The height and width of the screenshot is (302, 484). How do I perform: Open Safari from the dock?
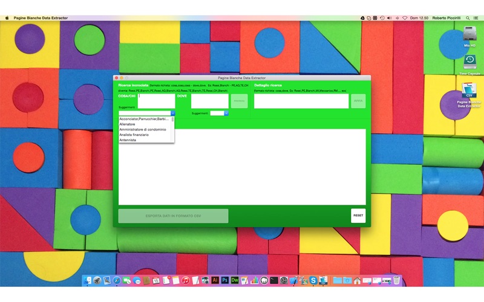[117, 280]
